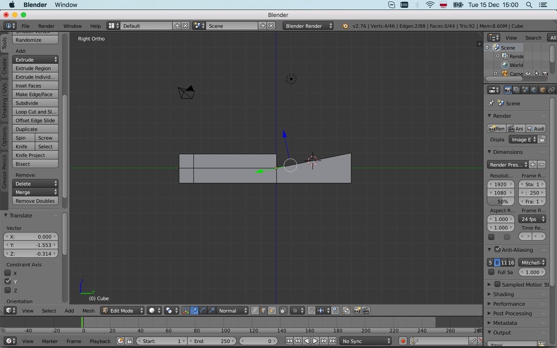Select vertex select mode icon

click(x=255, y=310)
